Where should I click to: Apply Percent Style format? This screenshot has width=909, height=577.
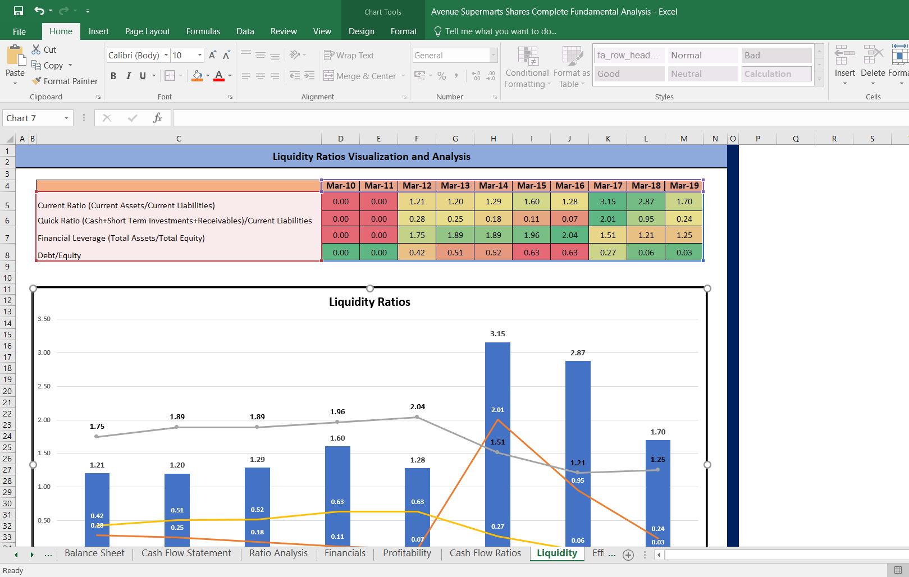[x=442, y=76]
